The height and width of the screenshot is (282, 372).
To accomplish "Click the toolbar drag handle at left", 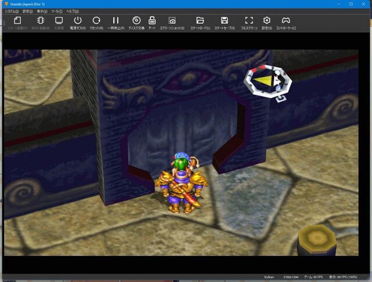I will click(4, 23).
